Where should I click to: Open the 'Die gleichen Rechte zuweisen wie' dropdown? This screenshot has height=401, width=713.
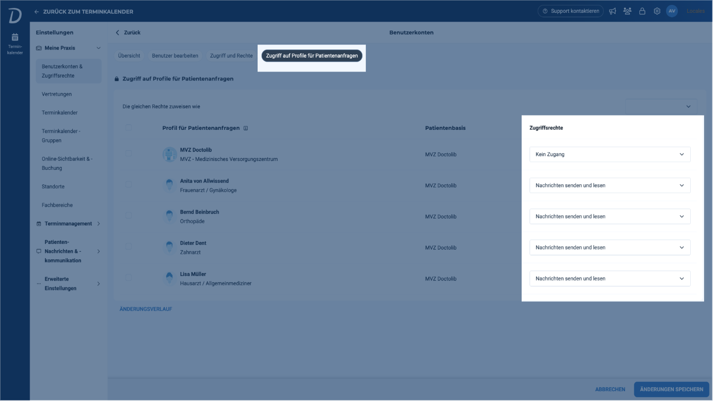tap(661, 107)
